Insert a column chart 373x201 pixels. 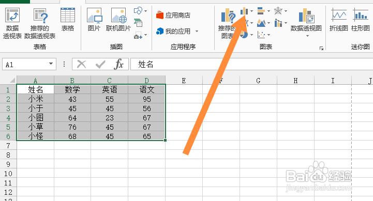point(244,11)
